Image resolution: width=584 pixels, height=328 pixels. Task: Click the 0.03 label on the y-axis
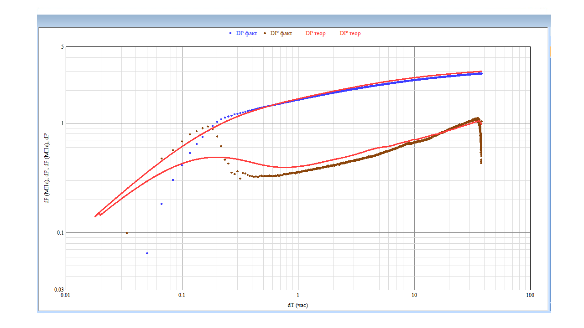point(59,290)
